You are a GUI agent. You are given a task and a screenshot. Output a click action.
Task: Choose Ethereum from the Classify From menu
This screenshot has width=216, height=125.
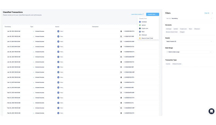(x=148, y=35)
